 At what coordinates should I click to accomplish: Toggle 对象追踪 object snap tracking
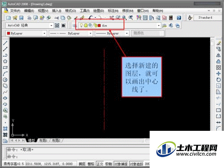pyautogui.click(x=137, y=164)
